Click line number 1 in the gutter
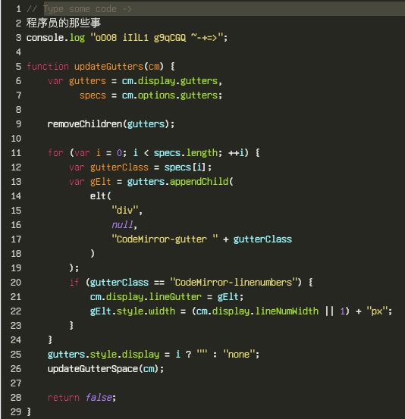This screenshot has height=419, width=405. (x=18, y=9)
